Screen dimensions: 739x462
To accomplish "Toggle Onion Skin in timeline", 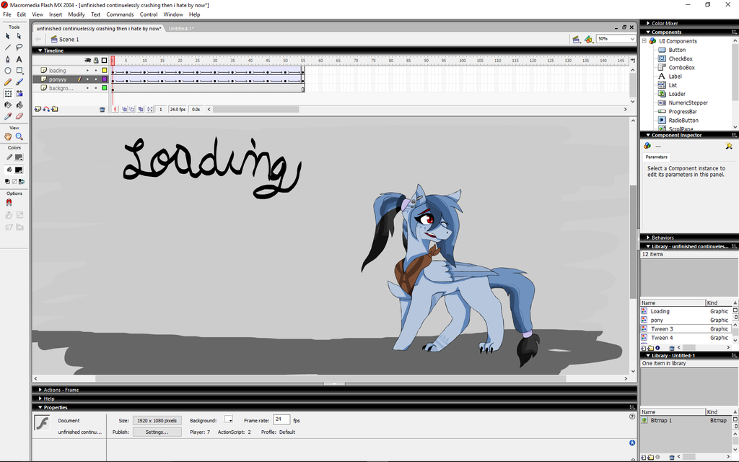I will coord(124,110).
